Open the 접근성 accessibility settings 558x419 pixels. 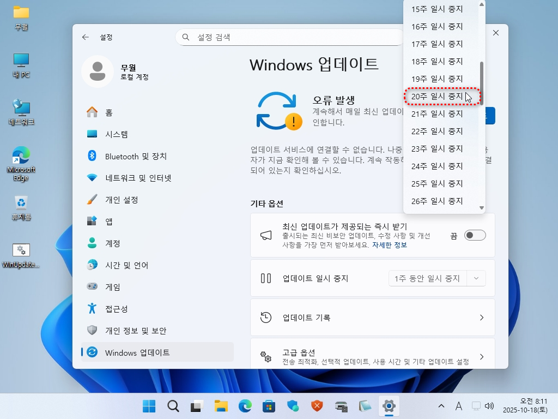click(x=157, y=309)
